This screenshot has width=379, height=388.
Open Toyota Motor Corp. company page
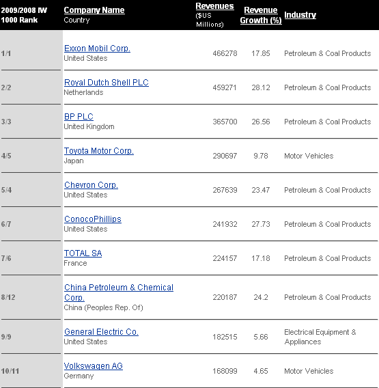99,151
